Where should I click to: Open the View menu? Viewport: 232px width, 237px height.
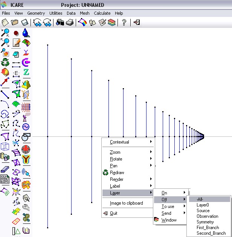tap(18, 13)
